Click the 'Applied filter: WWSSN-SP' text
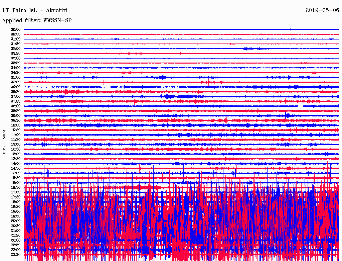342x261 pixels. point(37,20)
